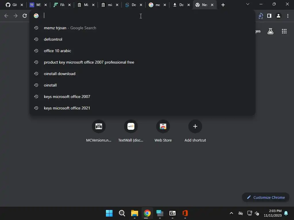This screenshot has height=220, width=294.
Task: Open the Windows Start menu
Action: 109,213
